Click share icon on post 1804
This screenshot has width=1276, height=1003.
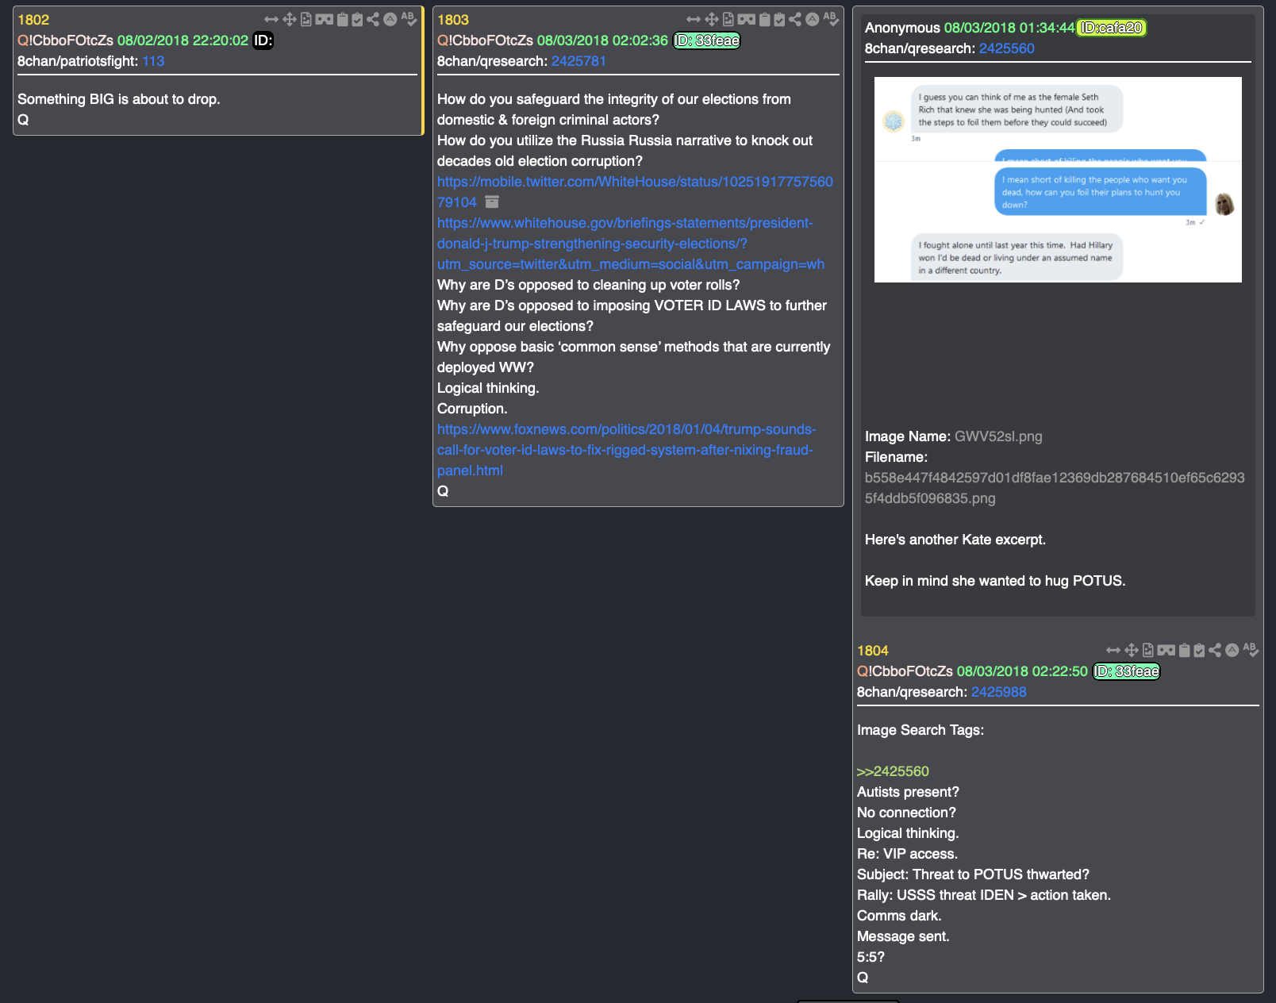coord(1215,650)
